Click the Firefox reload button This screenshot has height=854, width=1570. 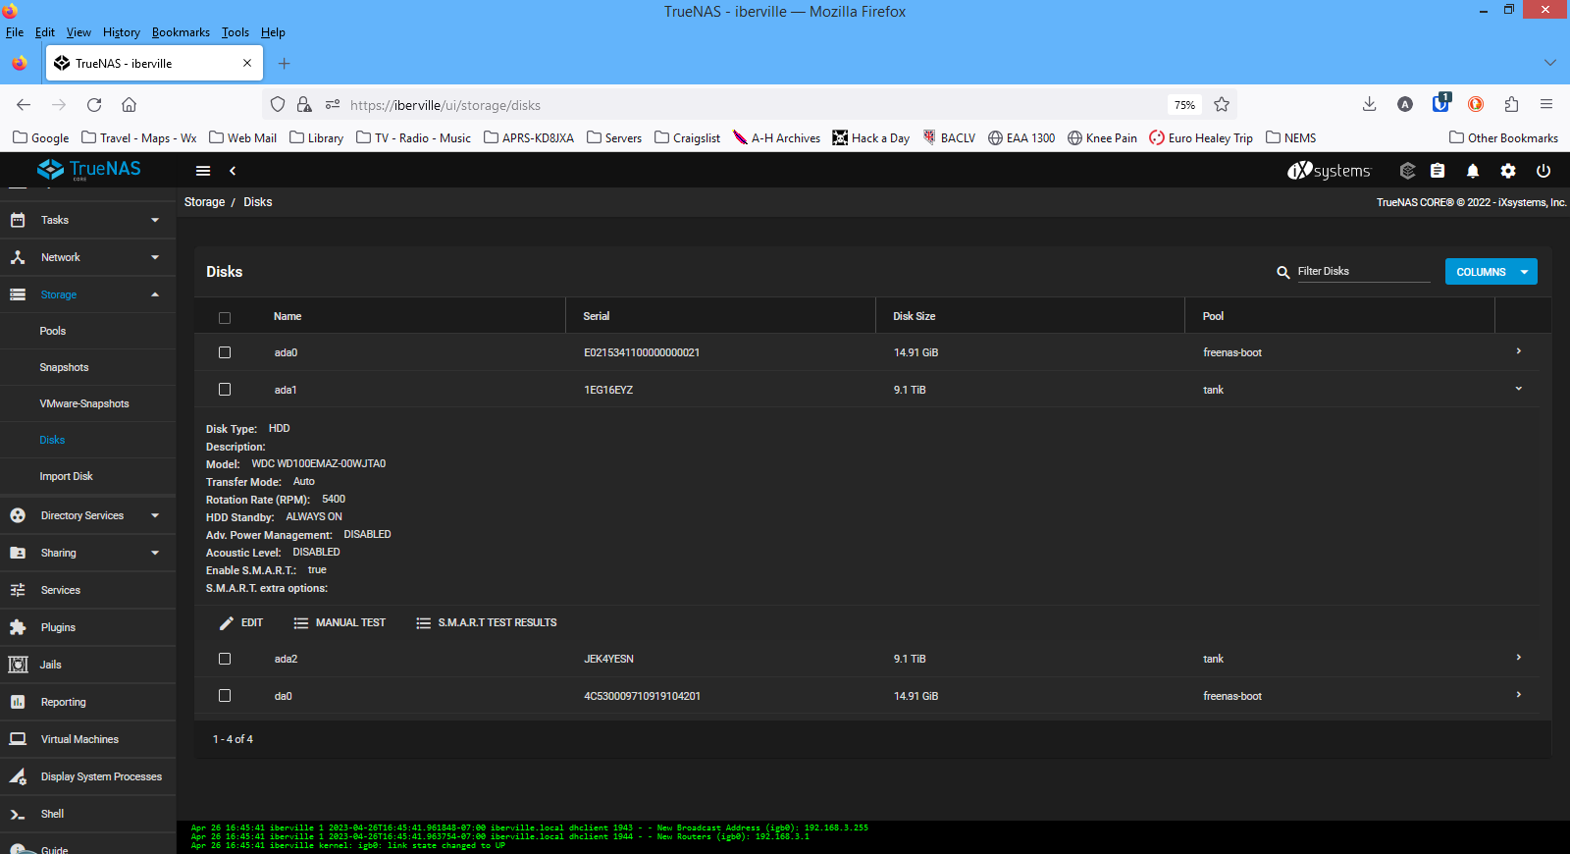click(x=94, y=104)
